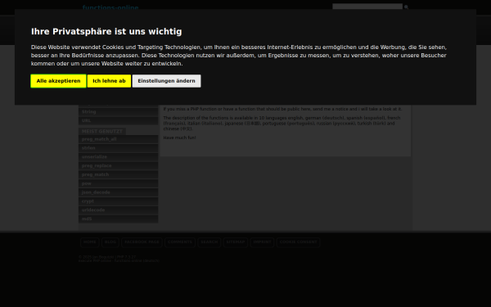Open the json_decode function link
Viewport: 491px width, 307px height.
pos(118,192)
